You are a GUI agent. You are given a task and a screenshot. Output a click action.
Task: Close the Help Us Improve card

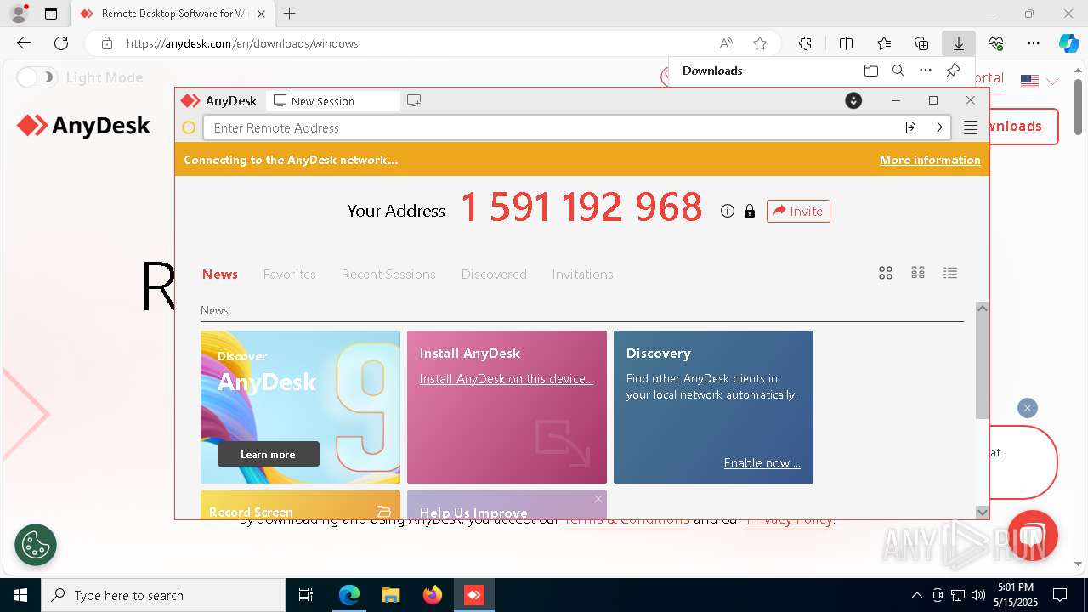tap(598, 499)
